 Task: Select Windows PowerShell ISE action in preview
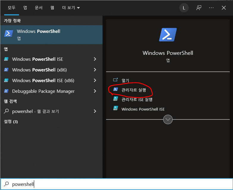[143, 109]
